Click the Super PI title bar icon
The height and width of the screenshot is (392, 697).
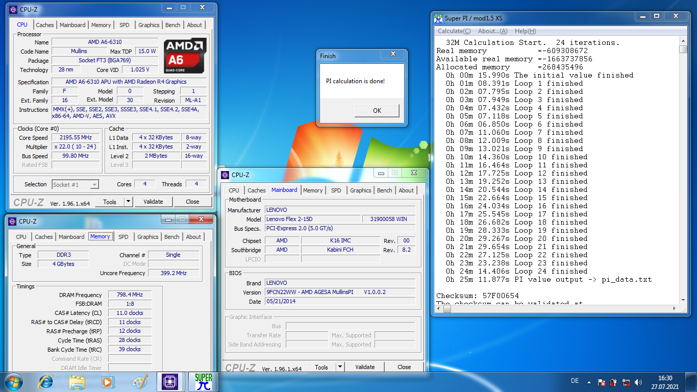pos(438,18)
